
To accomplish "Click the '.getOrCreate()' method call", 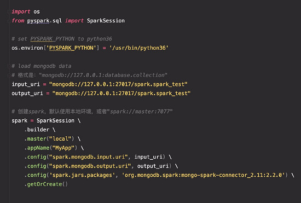I will pyautogui.click(x=46, y=184).
